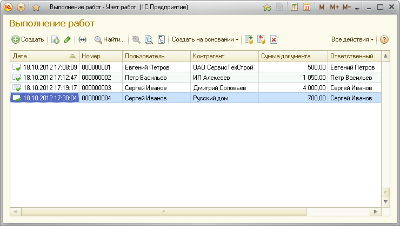The image size is (400, 226).
Task: Click posted document icon in row 000000001
Action: point(17,67)
